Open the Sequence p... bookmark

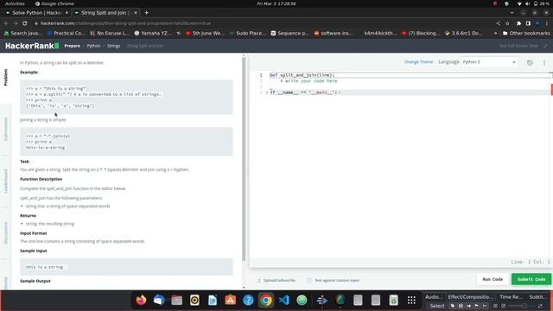point(289,33)
